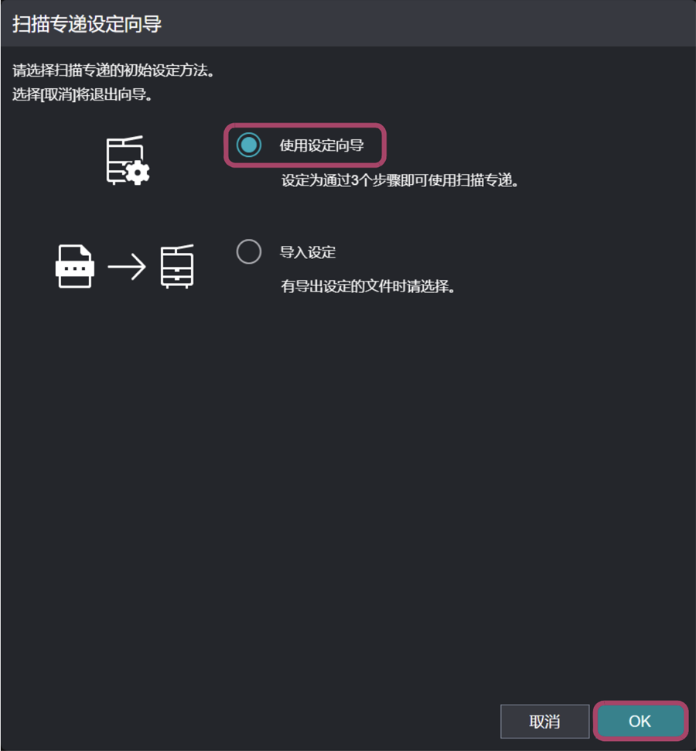This screenshot has width=696, height=751.
Task: Click the destination printer icon after arrow
Action: tap(177, 266)
